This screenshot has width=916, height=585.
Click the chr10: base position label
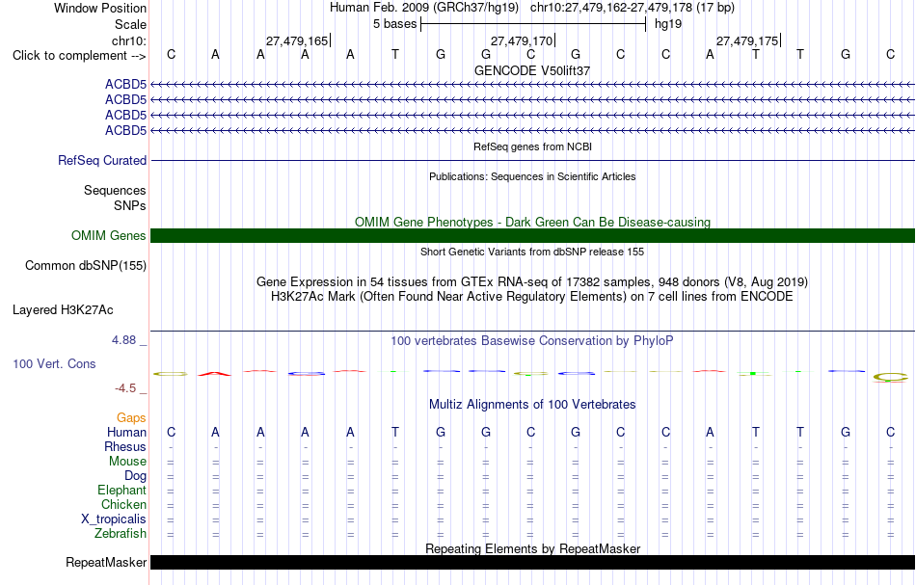pyautogui.click(x=128, y=40)
